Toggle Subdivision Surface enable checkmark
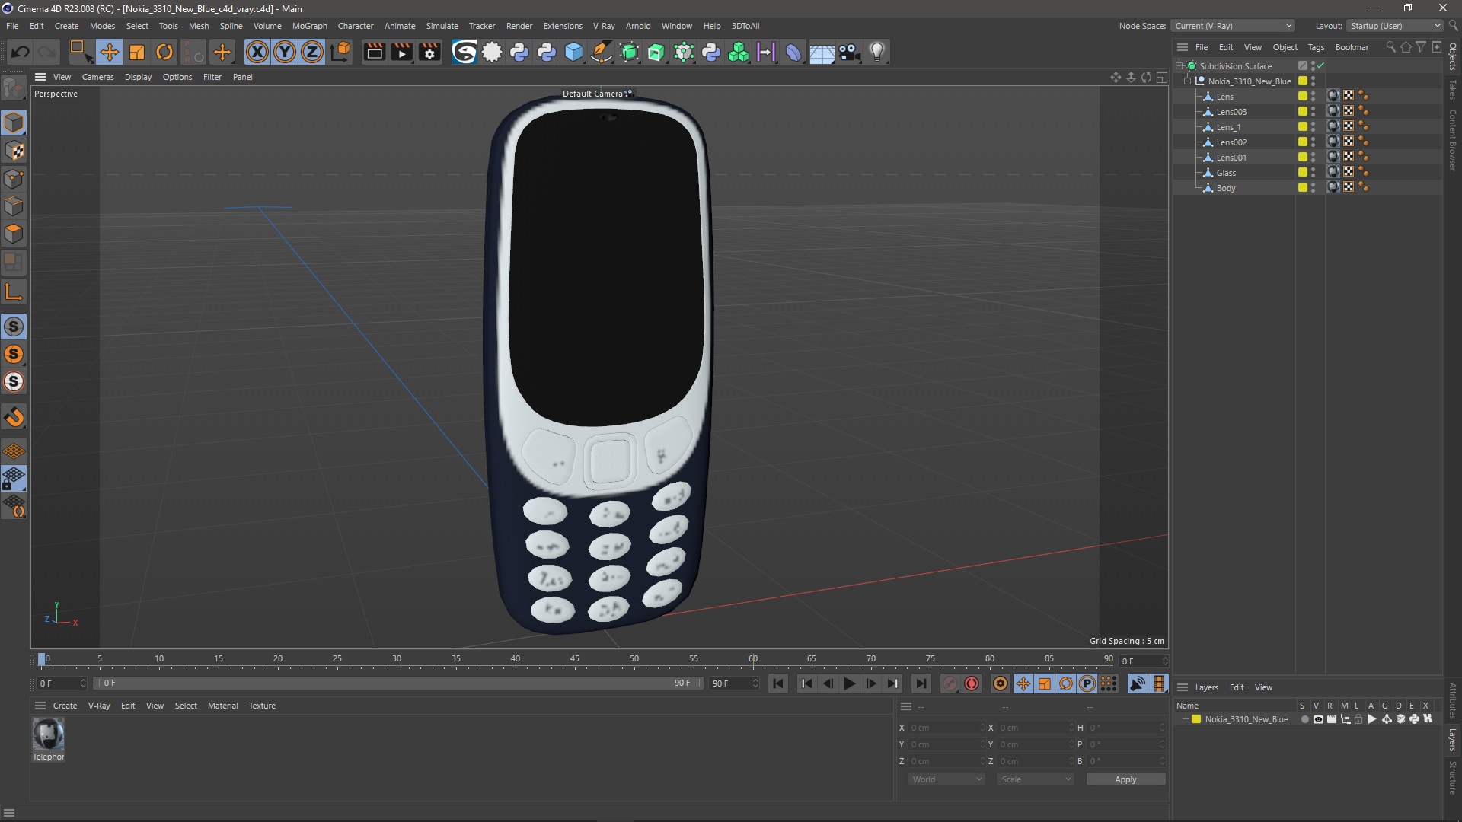Screen dimensions: 1462x822 [x=1321, y=66]
